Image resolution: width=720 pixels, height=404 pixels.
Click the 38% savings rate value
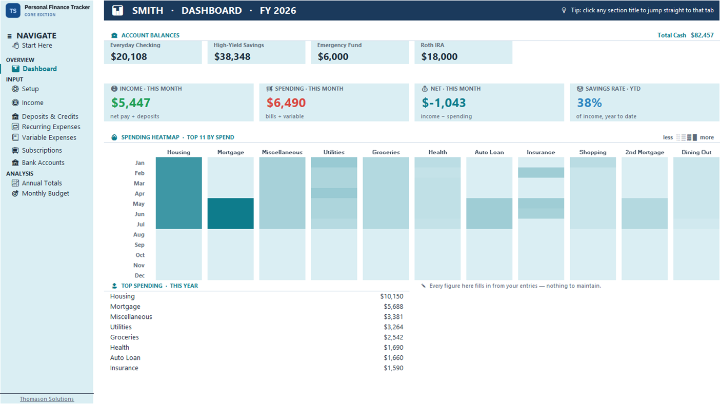[589, 103]
